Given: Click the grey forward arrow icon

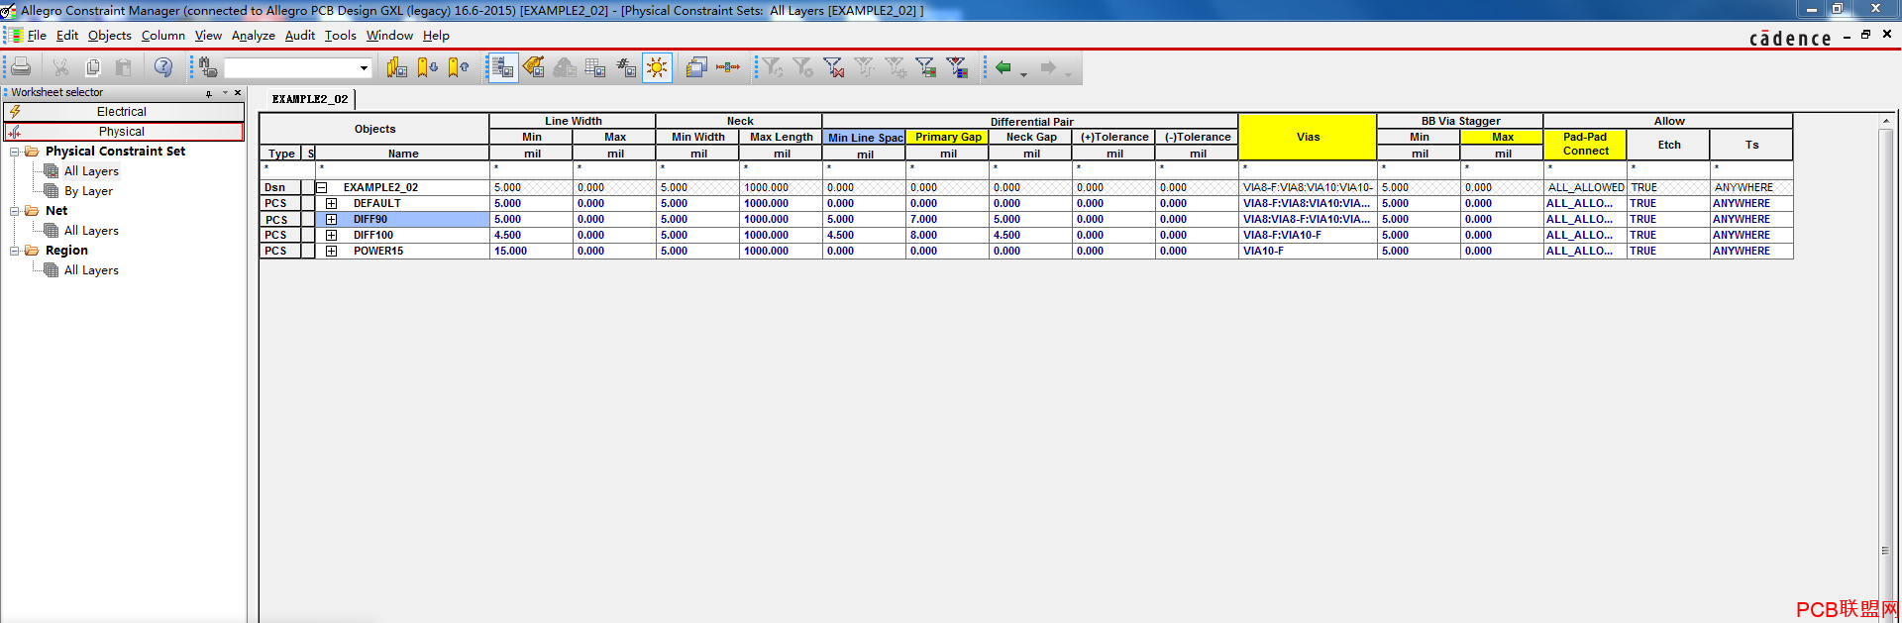Looking at the screenshot, I should (1048, 67).
